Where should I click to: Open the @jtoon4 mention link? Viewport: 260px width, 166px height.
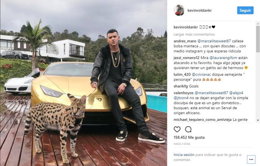(x=181, y=98)
